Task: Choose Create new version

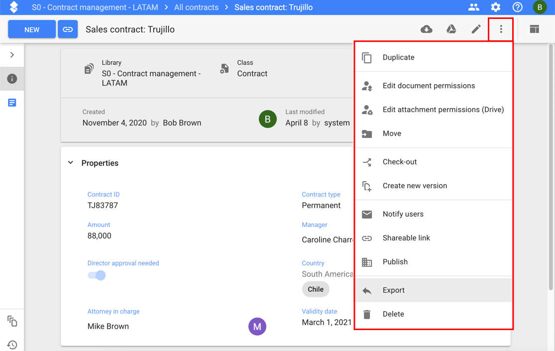Action: point(434,186)
